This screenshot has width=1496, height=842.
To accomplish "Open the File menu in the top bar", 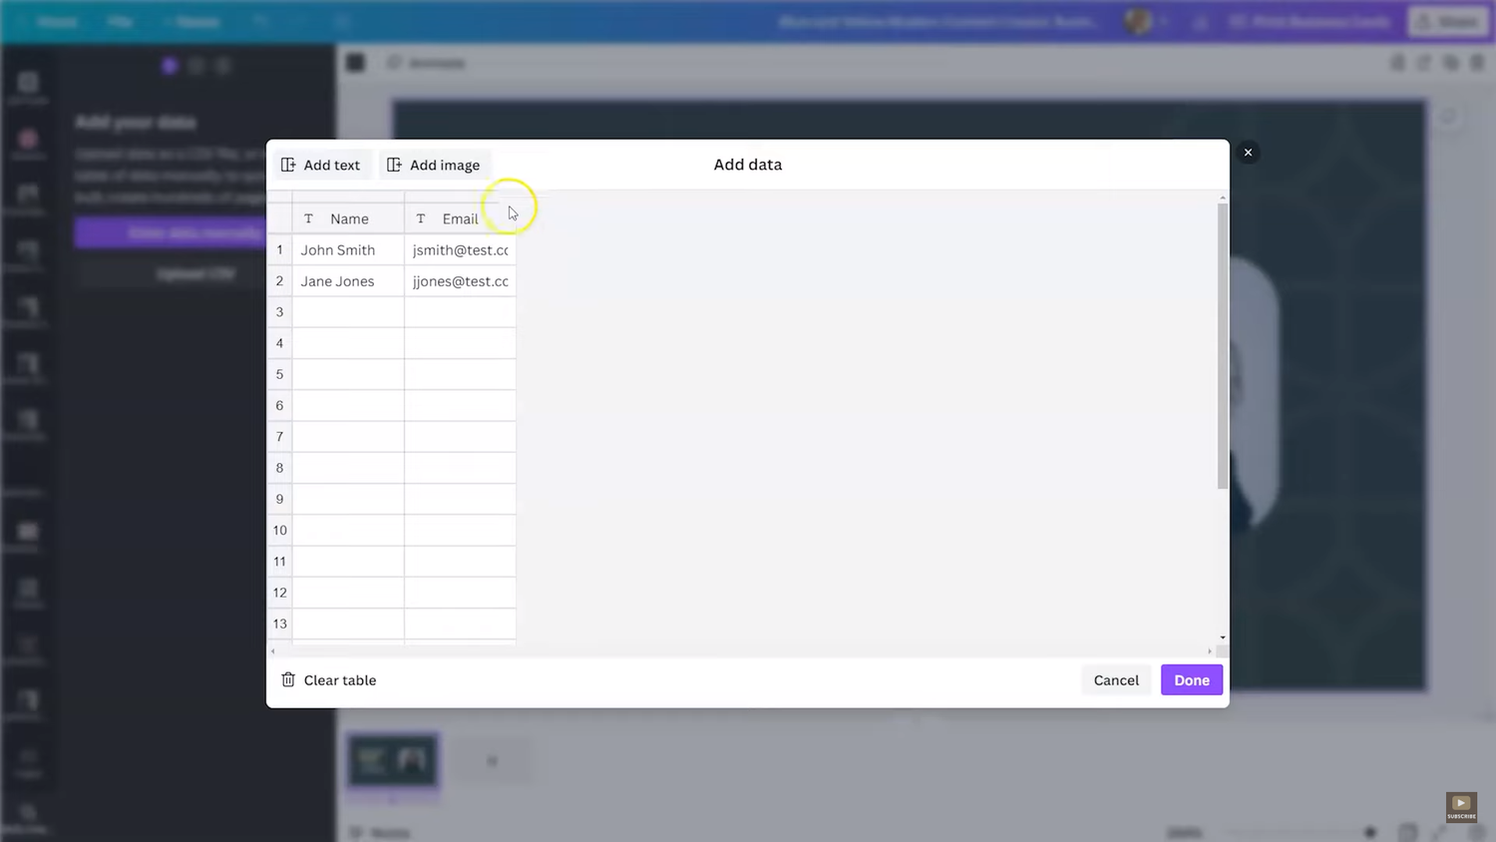I will [x=120, y=21].
